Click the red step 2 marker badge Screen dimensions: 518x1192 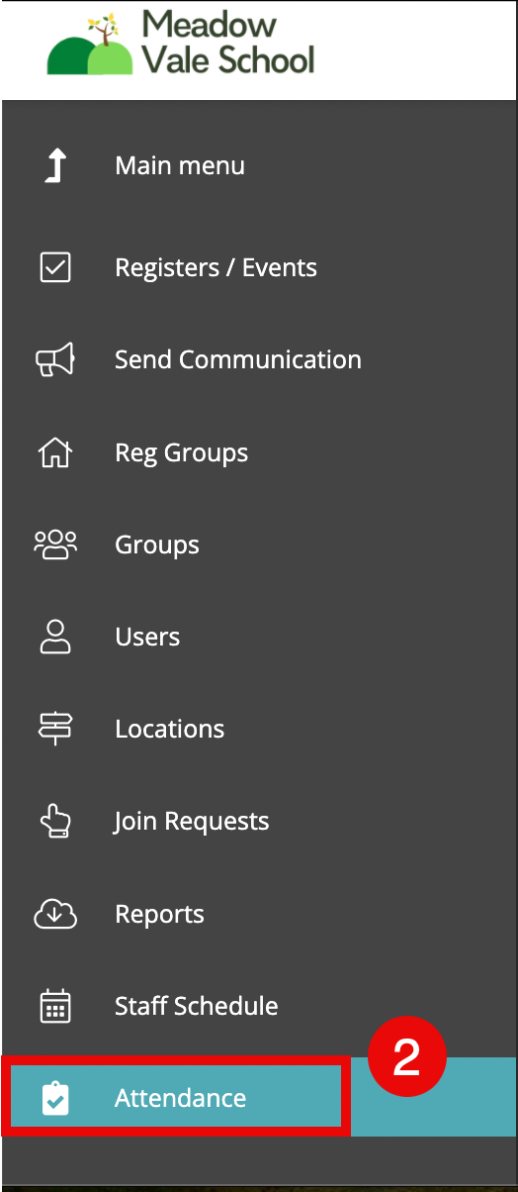point(407,1056)
